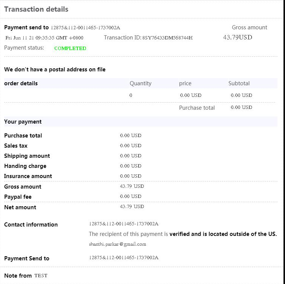Click the green COMPLETED payment status
This screenshot has height=284, width=285.
[70, 48]
